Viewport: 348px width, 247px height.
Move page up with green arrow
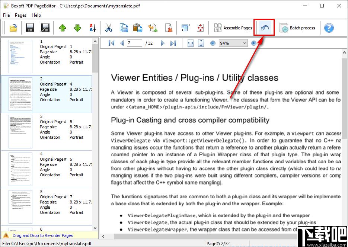tap(63, 28)
